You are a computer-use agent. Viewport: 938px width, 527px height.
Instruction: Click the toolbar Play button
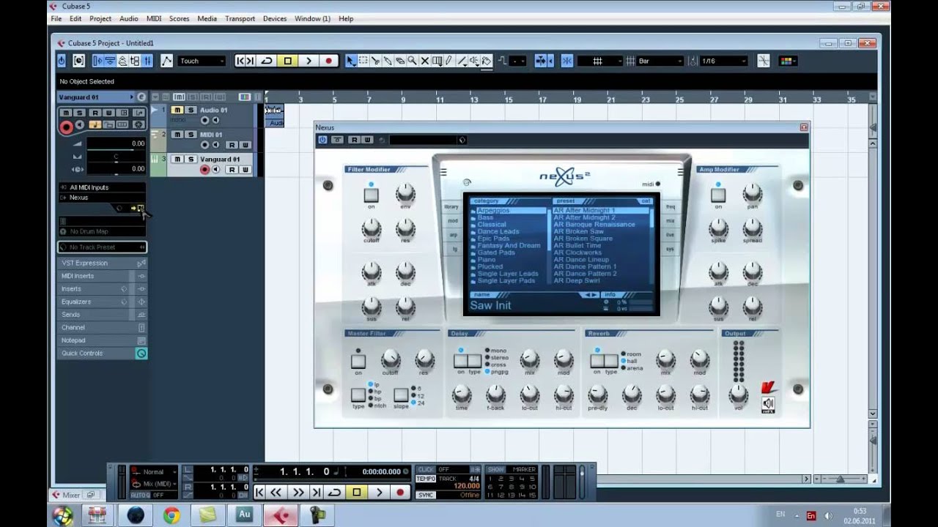(x=309, y=61)
